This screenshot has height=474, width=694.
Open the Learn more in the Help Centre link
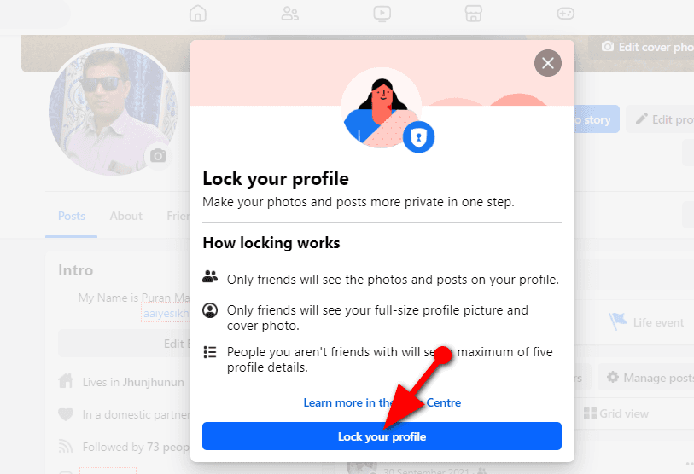tap(382, 402)
